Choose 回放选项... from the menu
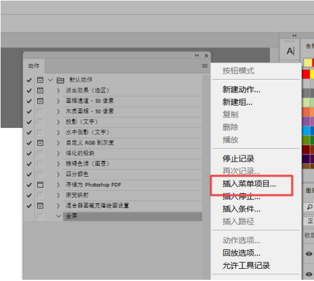Image resolution: width=314 pixels, height=281 pixels. (241, 253)
